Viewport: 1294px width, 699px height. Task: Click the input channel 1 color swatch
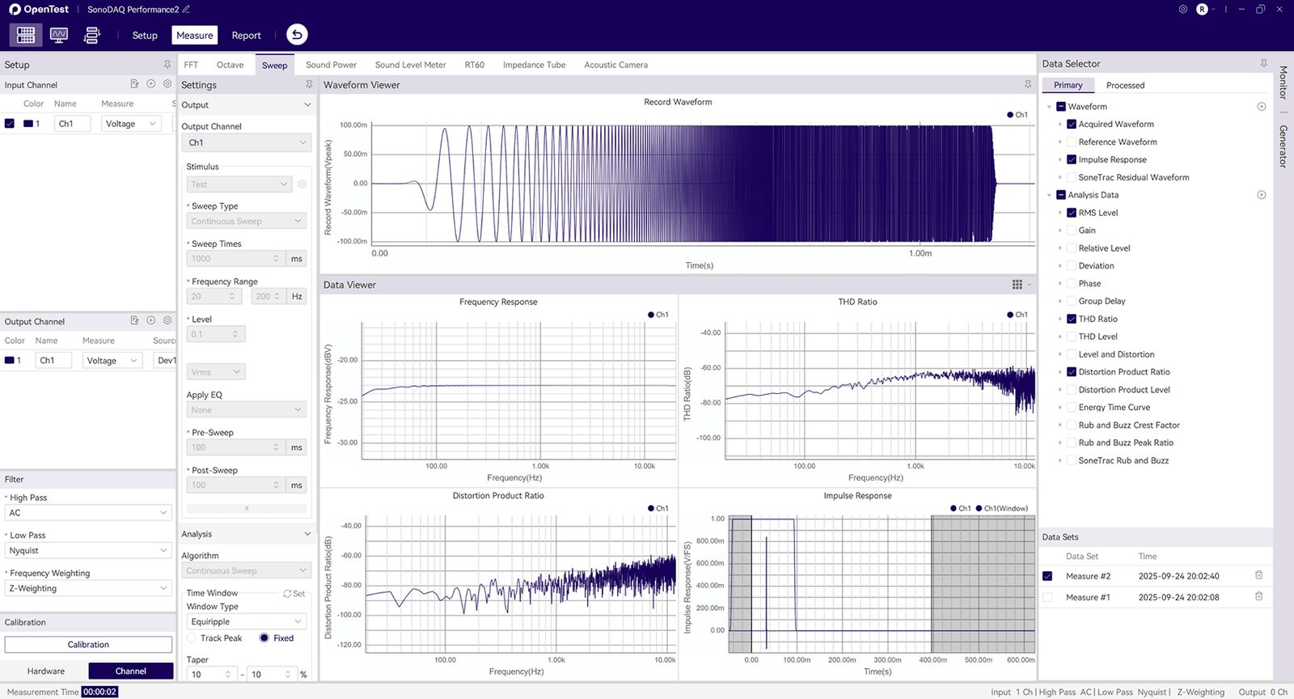(28, 124)
